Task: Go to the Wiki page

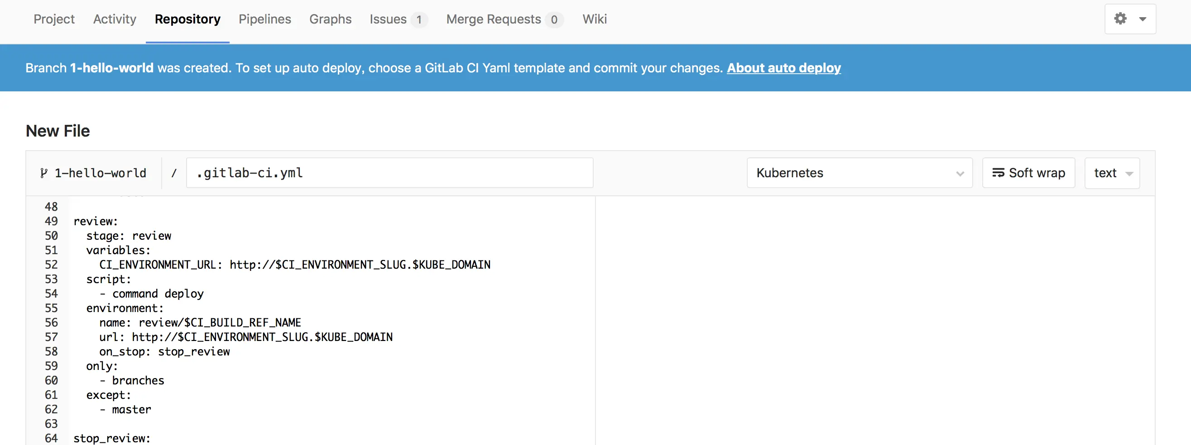Action: (594, 19)
